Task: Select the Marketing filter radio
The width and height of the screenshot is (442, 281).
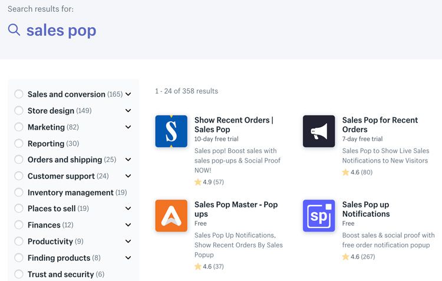Action: click(x=19, y=127)
